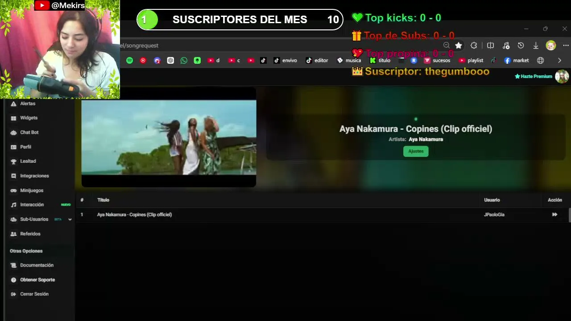The width and height of the screenshot is (571, 321).
Task: Open the Spotify bookmark
Action: pyautogui.click(x=129, y=60)
